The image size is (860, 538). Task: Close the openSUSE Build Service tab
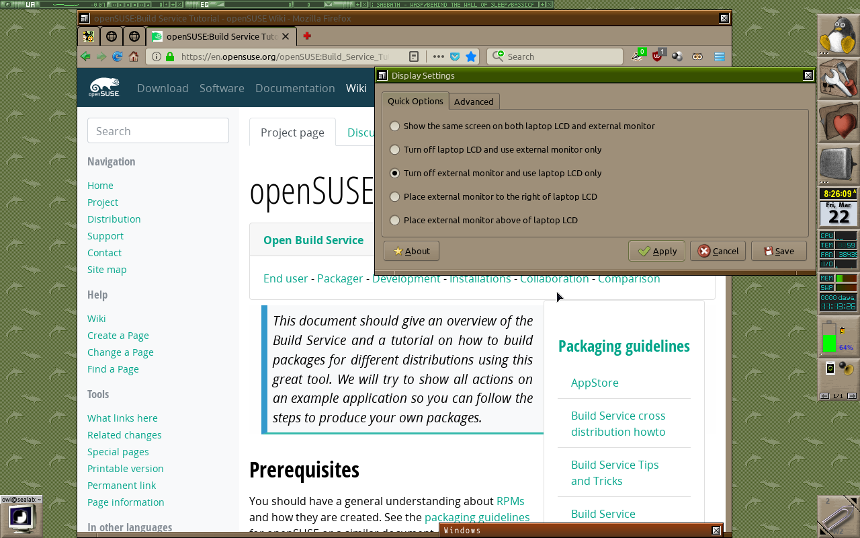(286, 36)
